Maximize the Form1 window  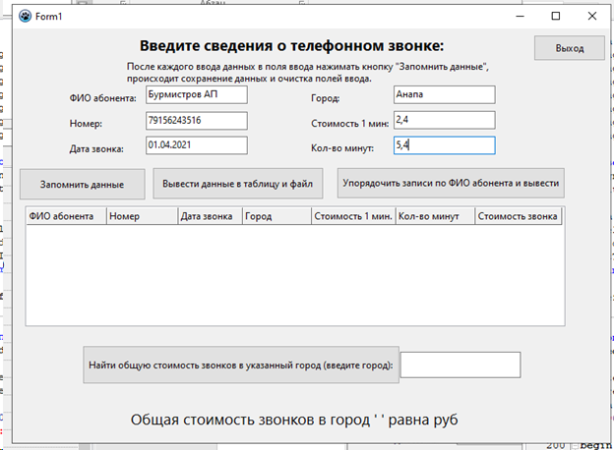tap(556, 16)
